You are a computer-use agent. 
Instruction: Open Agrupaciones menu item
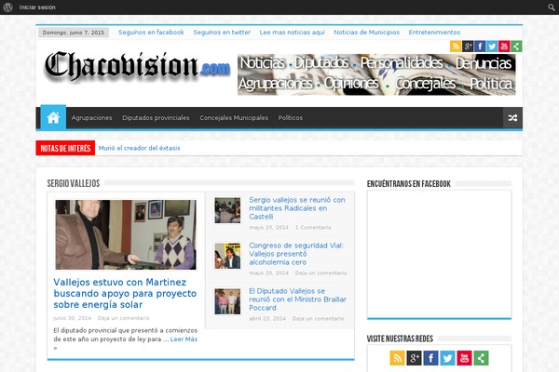click(x=91, y=118)
